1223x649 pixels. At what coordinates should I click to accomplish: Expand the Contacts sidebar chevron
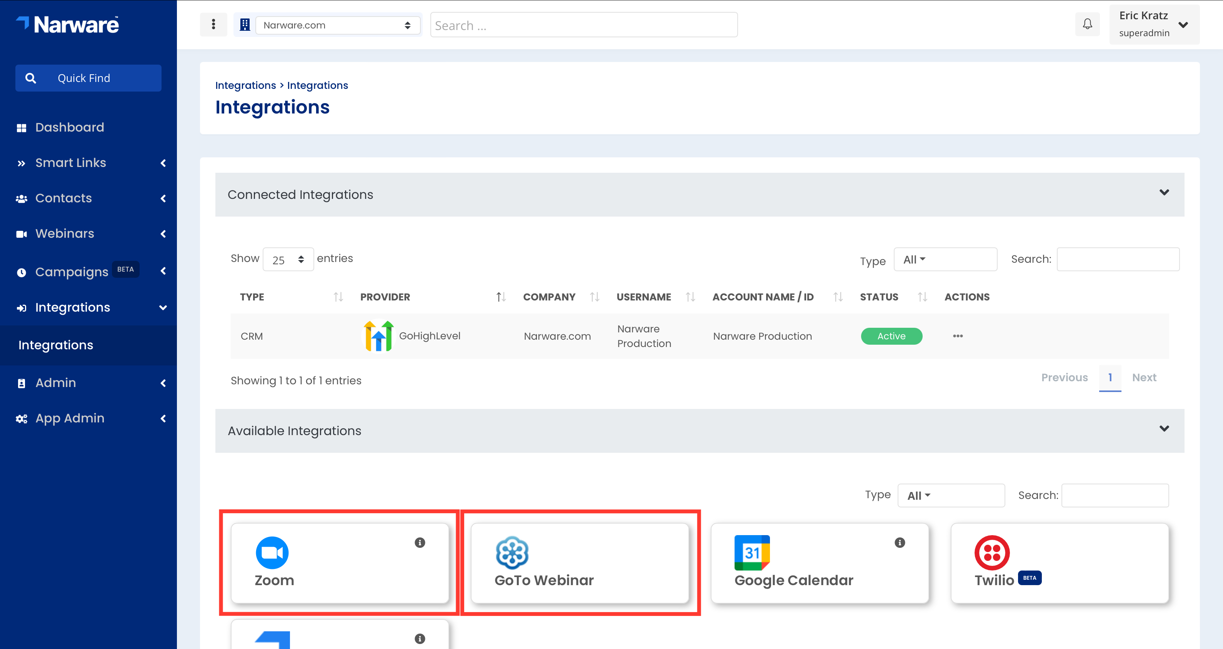163,199
